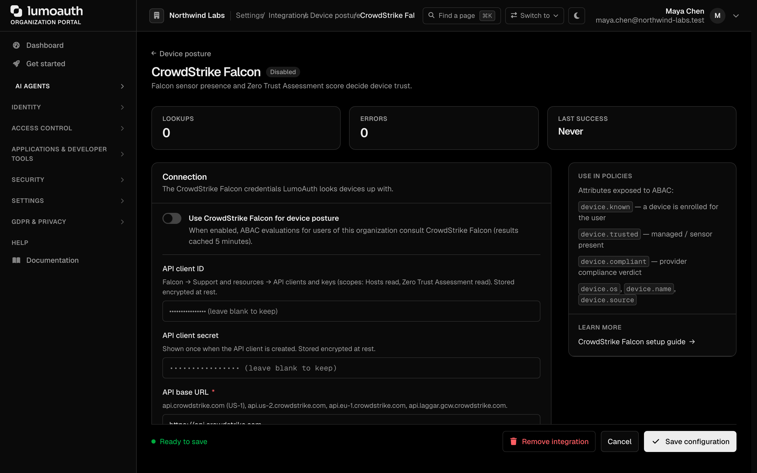757x473 pixels.
Task: Open Documentation in the sidebar
Action: coord(68,260)
